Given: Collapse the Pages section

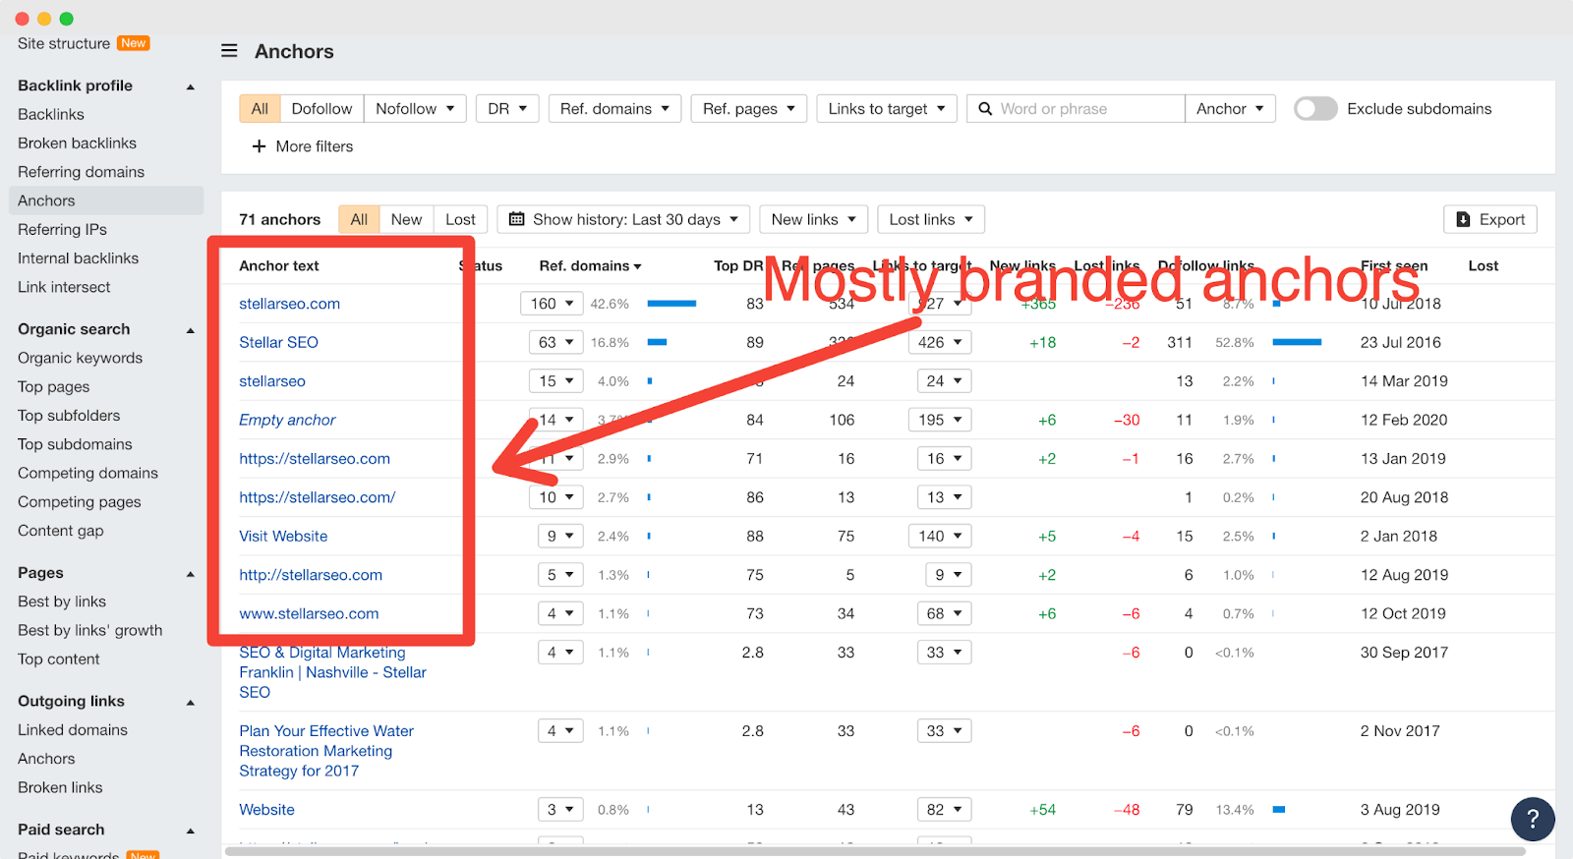Looking at the screenshot, I should pos(191,574).
